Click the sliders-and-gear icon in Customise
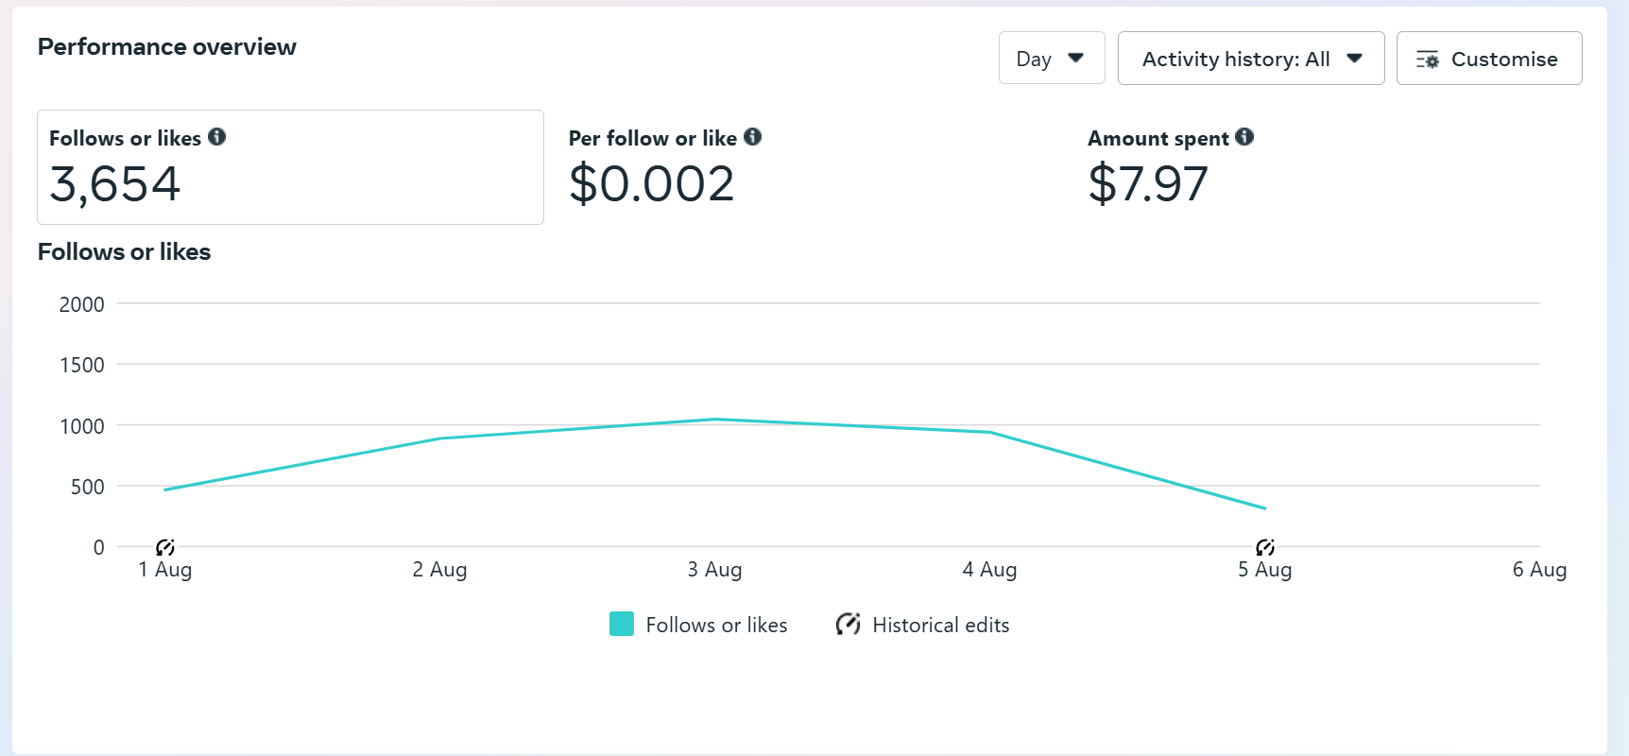This screenshot has height=756, width=1629. tap(1427, 60)
